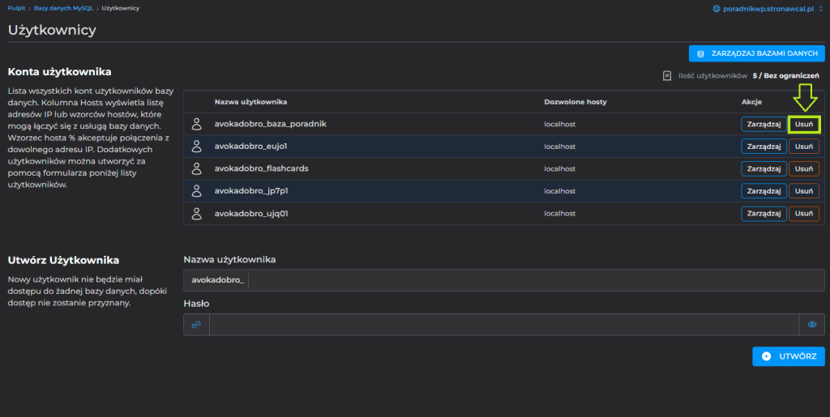The width and height of the screenshot is (830, 417).
Task: Delete user avokadobro_baza_poradnik with Usuń
Action: 804,124
